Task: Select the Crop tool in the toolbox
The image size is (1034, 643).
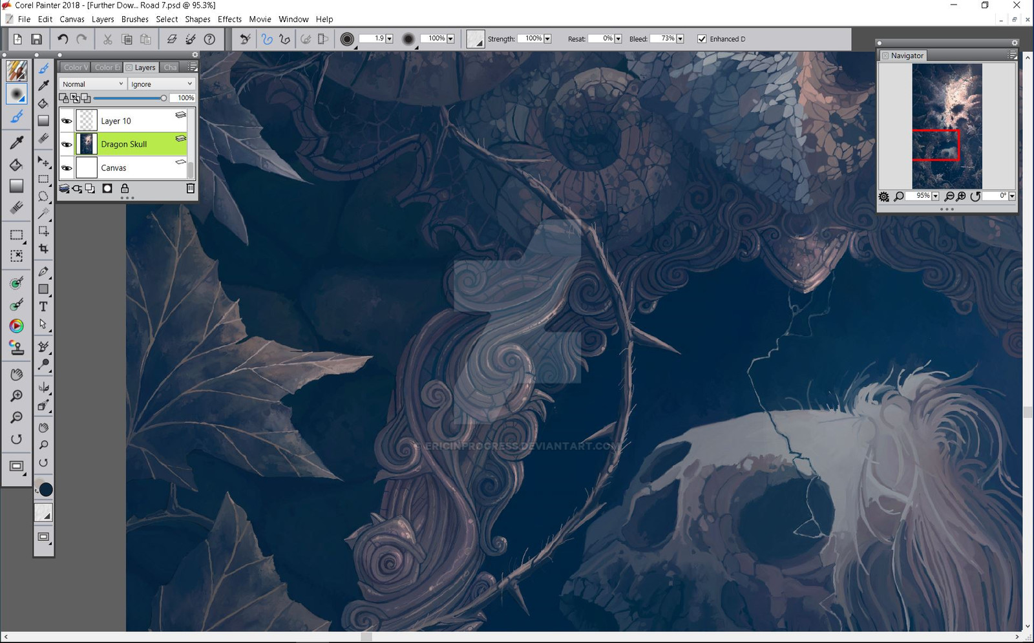Action: pos(43,249)
